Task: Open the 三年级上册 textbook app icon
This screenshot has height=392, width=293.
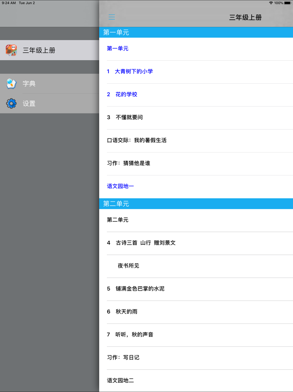Action: (11, 50)
